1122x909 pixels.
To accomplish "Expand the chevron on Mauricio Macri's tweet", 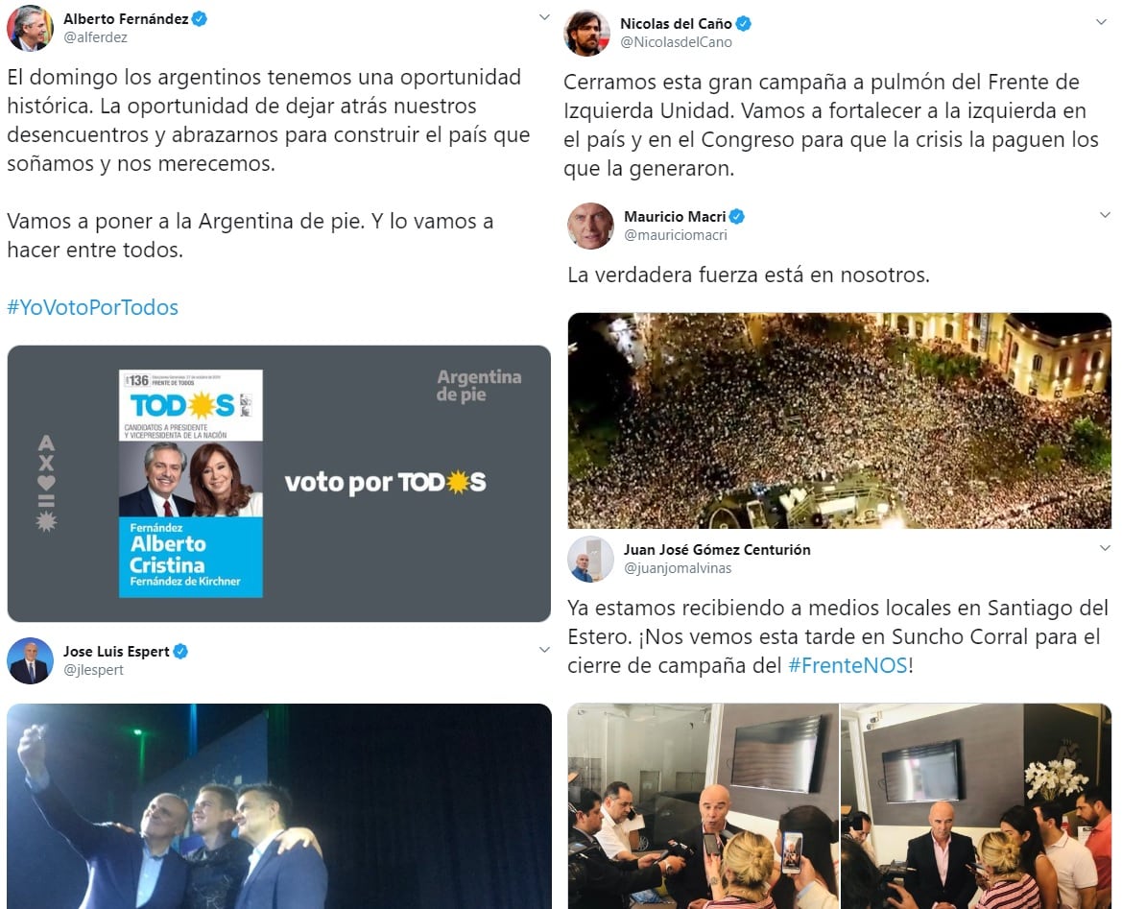I will pyautogui.click(x=1105, y=215).
